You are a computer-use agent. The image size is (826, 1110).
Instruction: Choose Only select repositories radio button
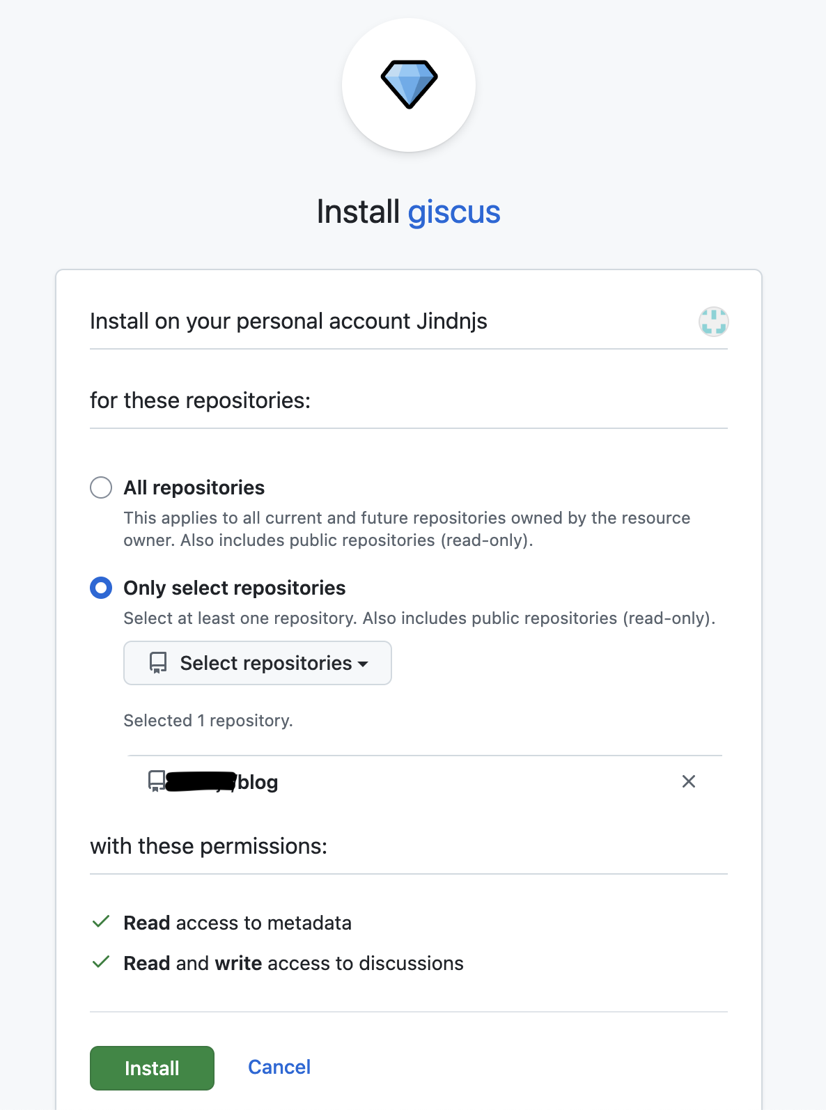tap(101, 588)
